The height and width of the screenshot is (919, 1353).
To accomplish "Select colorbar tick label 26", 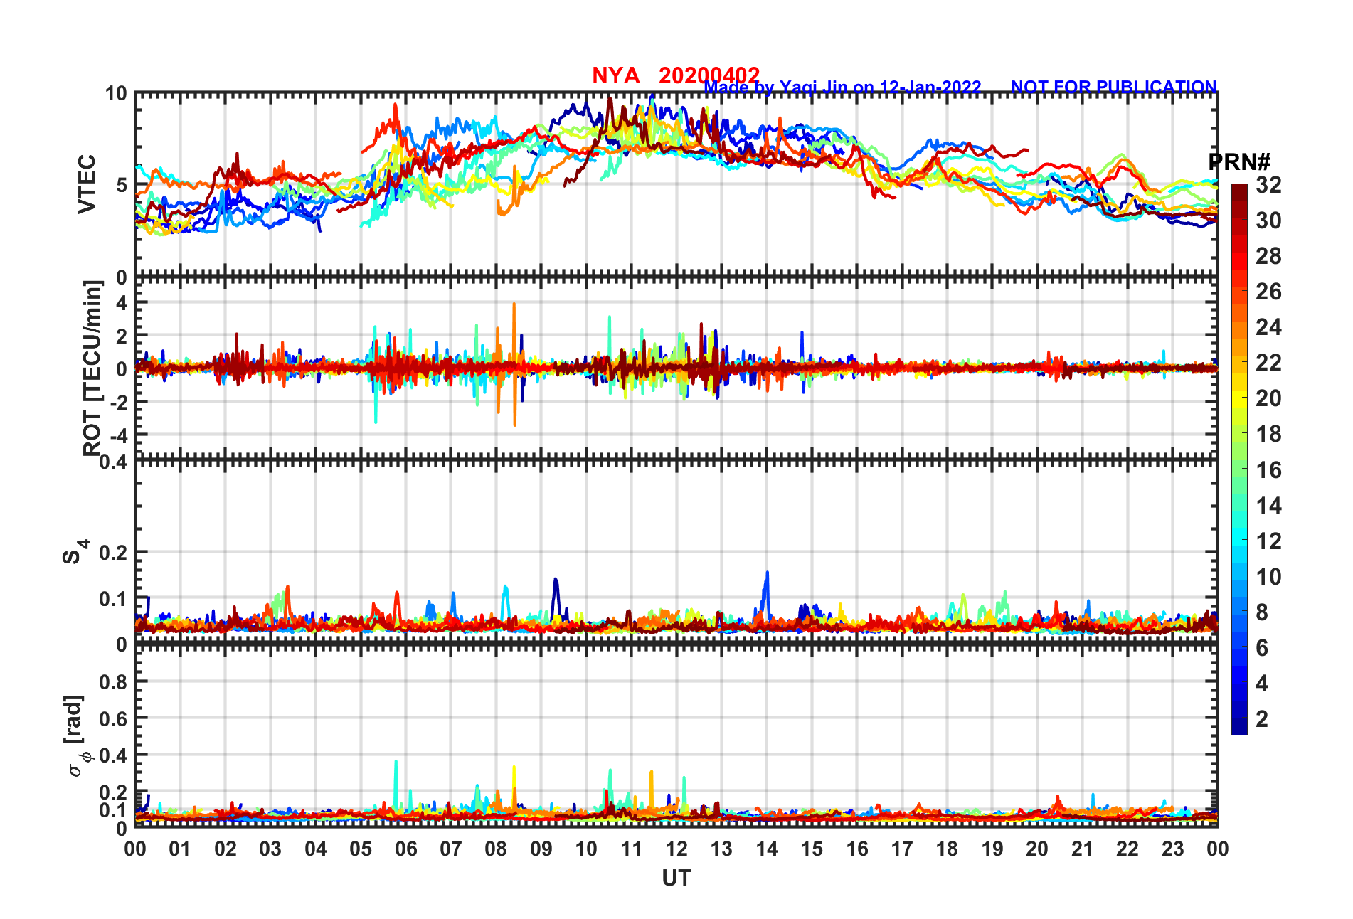I will (x=1268, y=292).
